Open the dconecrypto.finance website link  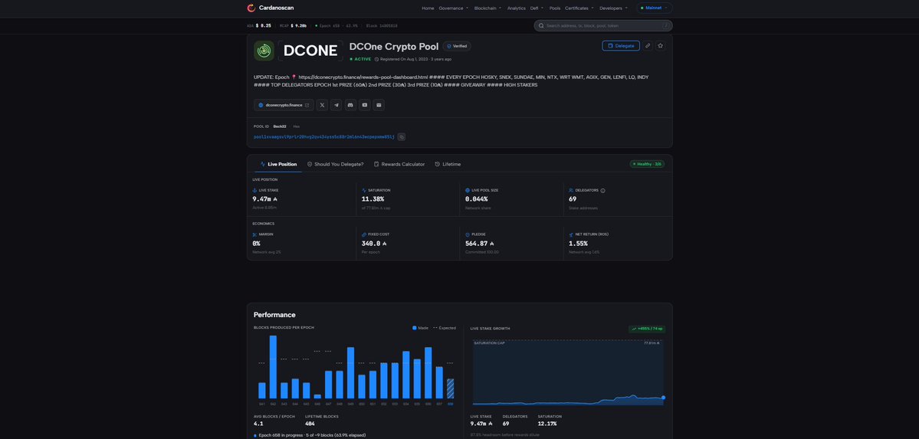click(284, 105)
